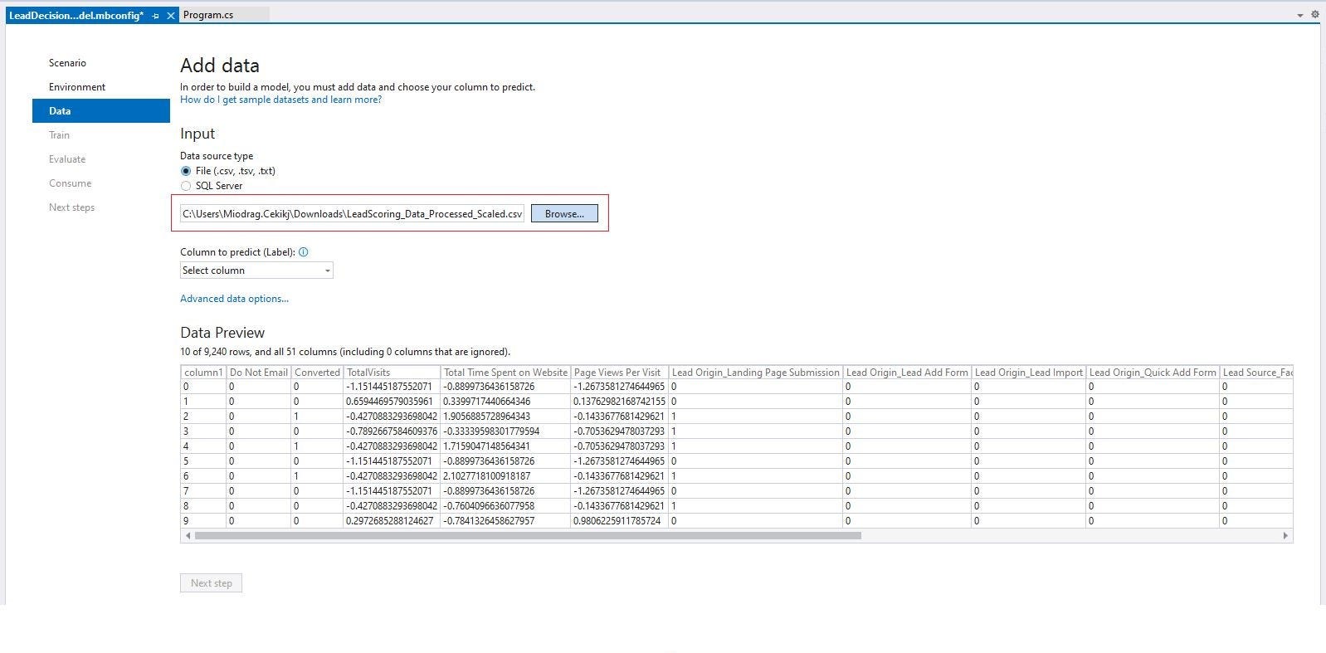1326x653 pixels.
Task: Open Advanced data options link
Action: point(234,299)
